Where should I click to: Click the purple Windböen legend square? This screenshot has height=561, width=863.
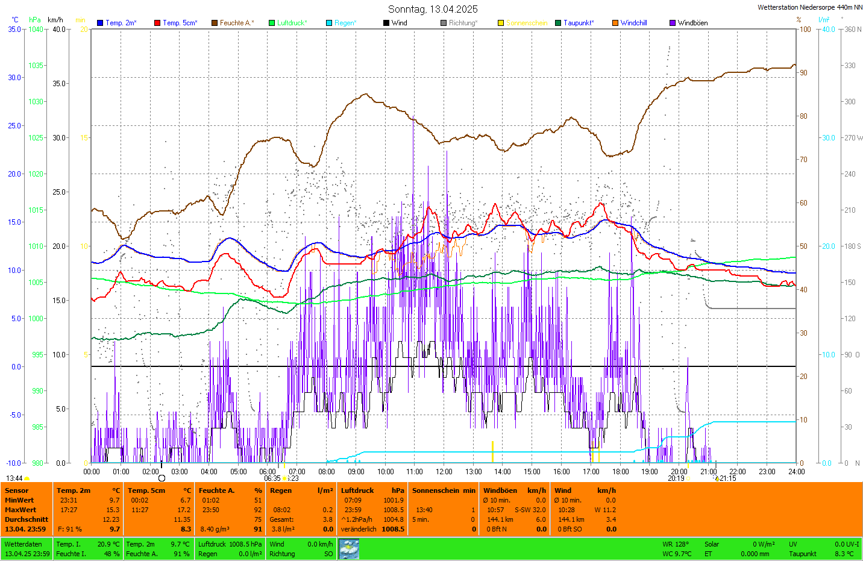[x=673, y=23]
